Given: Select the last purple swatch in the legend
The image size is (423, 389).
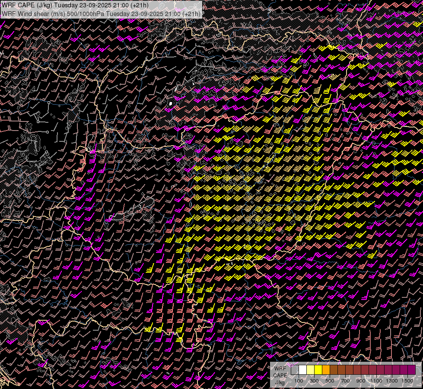Looking at the screenshot, I should pyautogui.click(x=411, y=370).
